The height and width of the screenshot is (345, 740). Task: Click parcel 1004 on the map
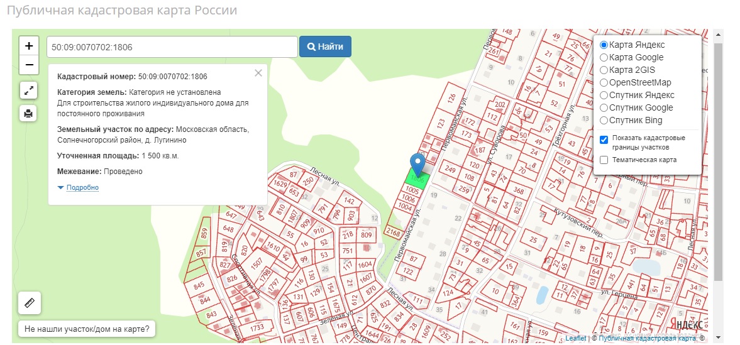point(405,207)
